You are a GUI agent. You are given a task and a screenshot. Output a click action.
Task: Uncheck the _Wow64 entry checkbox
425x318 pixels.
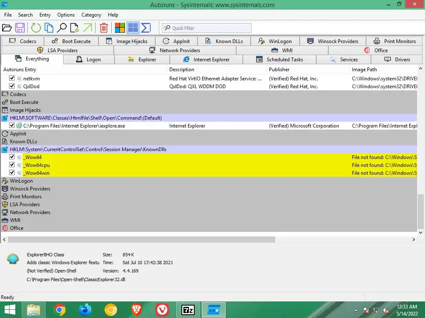(12, 157)
